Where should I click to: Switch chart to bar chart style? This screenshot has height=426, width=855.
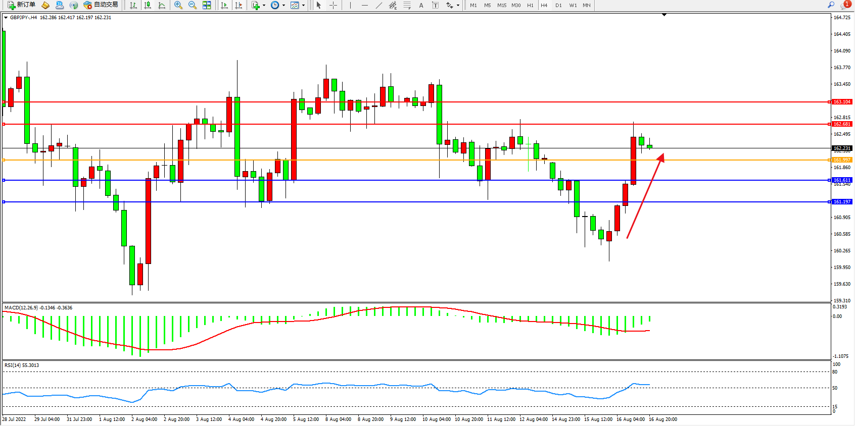(x=133, y=5)
